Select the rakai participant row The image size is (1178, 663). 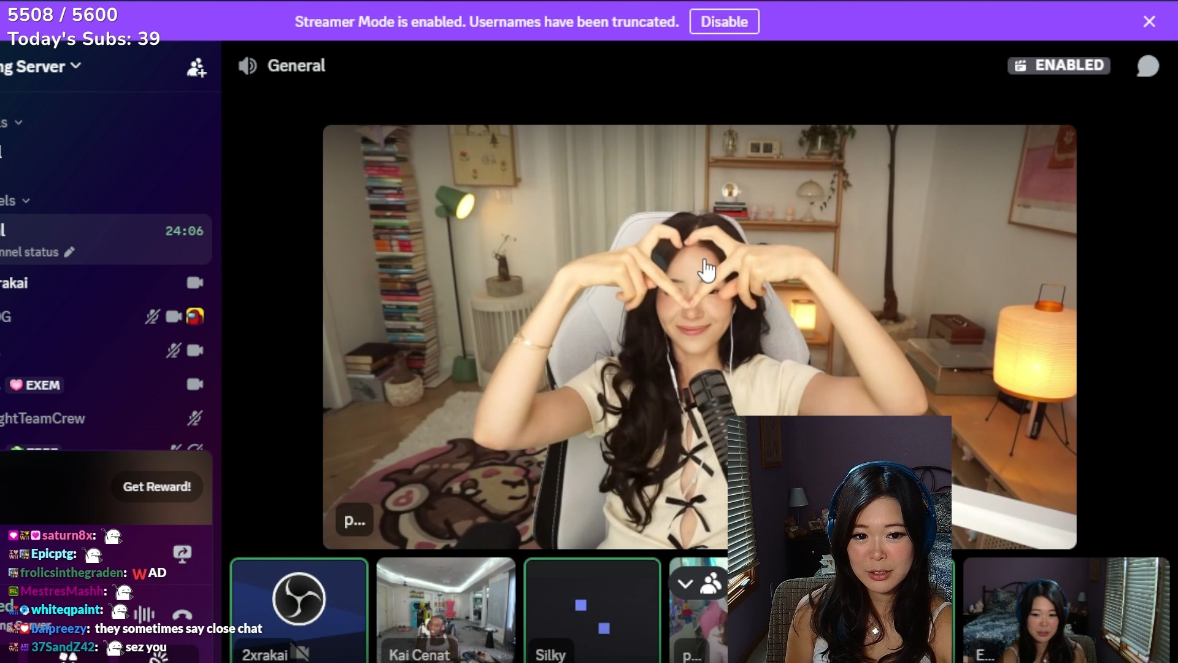tap(106, 283)
